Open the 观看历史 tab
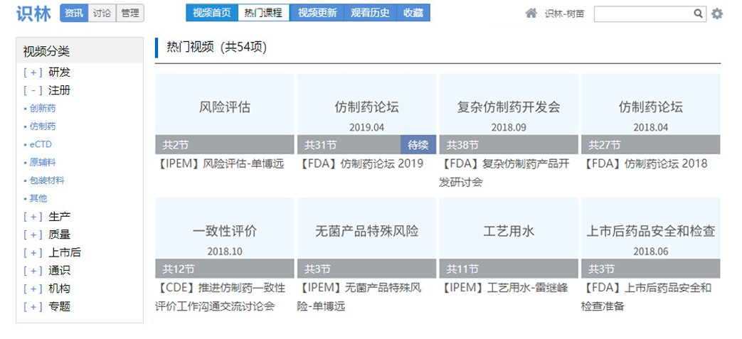The width and height of the screenshot is (742, 339). (x=370, y=13)
